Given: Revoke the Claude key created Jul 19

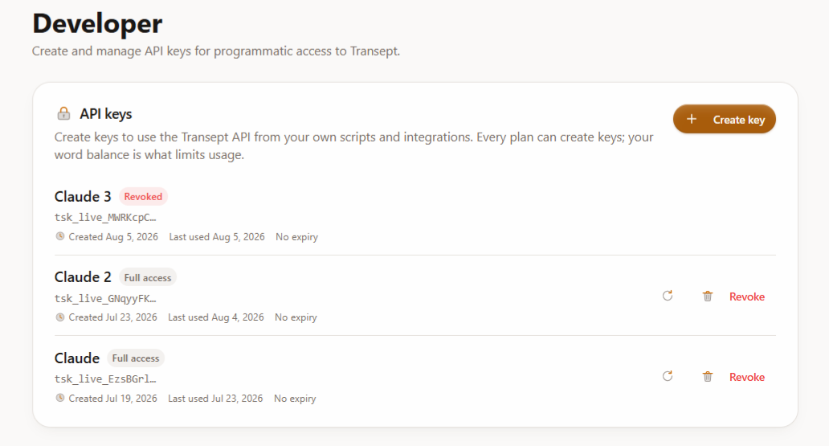Looking at the screenshot, I should (x=746, y=377).
